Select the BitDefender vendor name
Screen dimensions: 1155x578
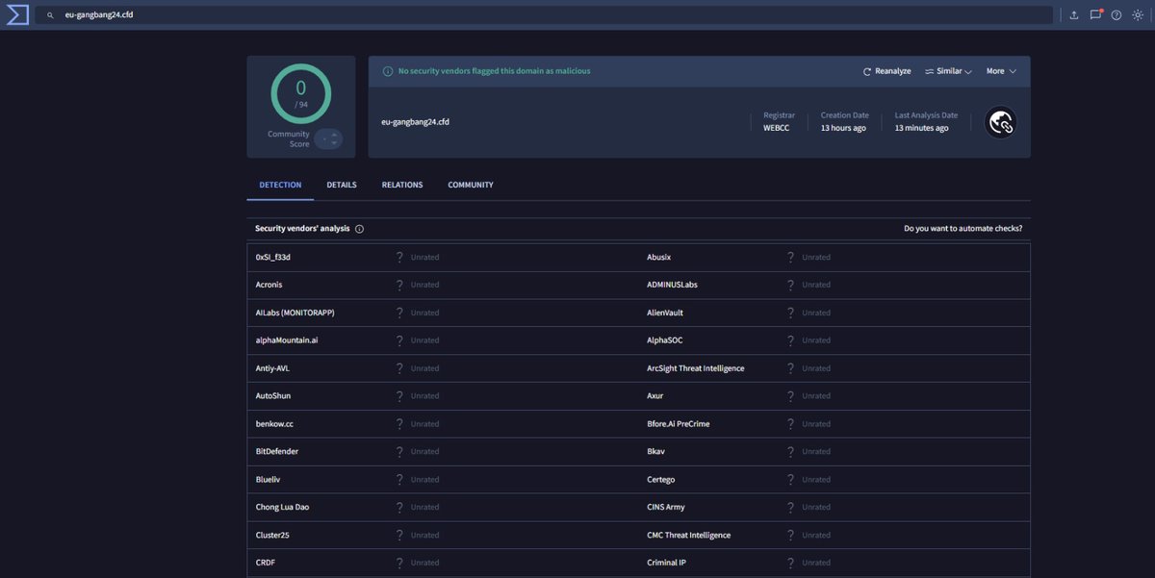(277, 451)
